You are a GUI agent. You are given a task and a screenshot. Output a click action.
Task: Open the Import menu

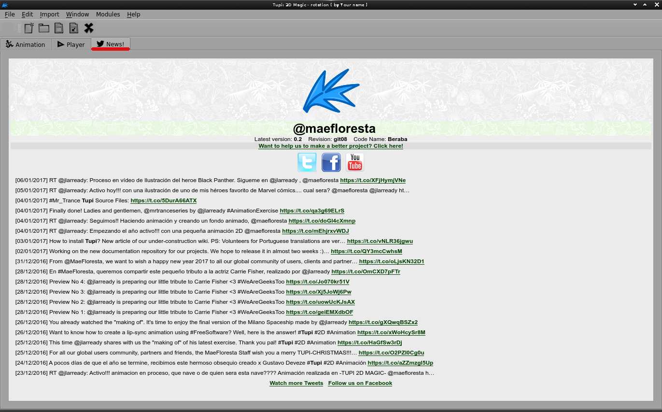click(49, 14)
